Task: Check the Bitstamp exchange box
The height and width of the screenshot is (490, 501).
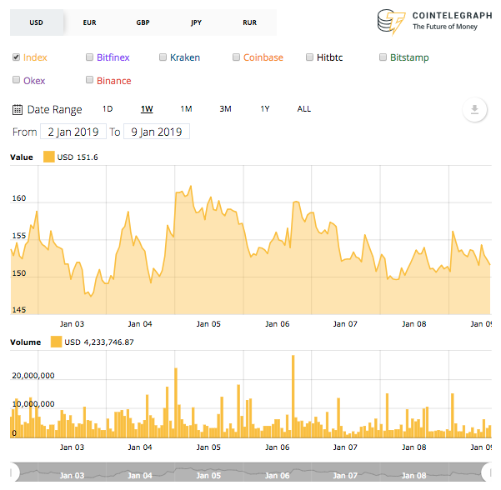Action: [383, 57]
